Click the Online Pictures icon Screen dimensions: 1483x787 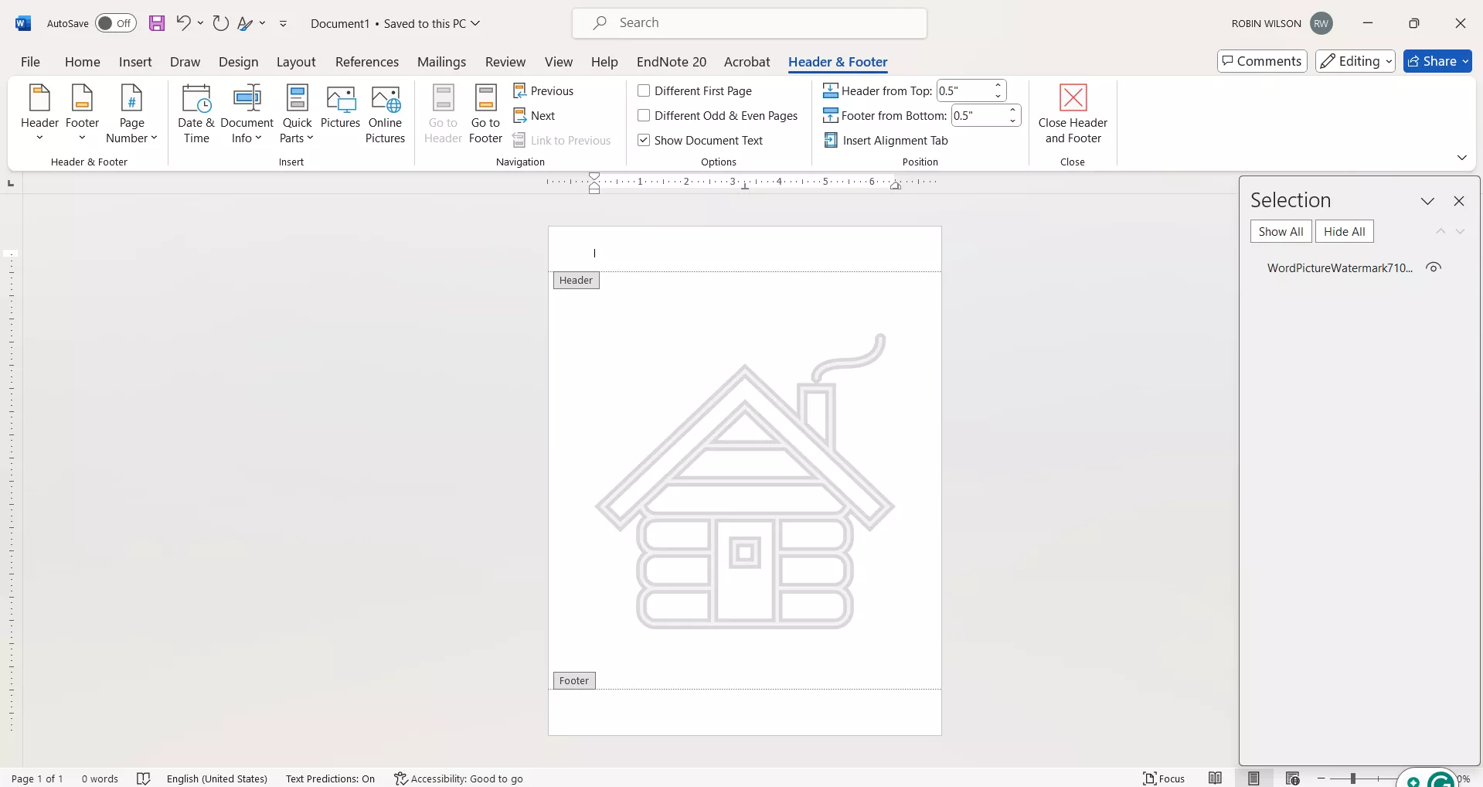[x=385, y=114]
